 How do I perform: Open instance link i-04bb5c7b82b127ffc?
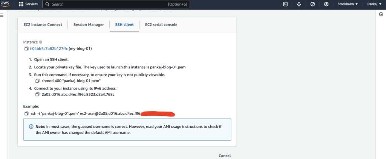(x=49, y=48)
